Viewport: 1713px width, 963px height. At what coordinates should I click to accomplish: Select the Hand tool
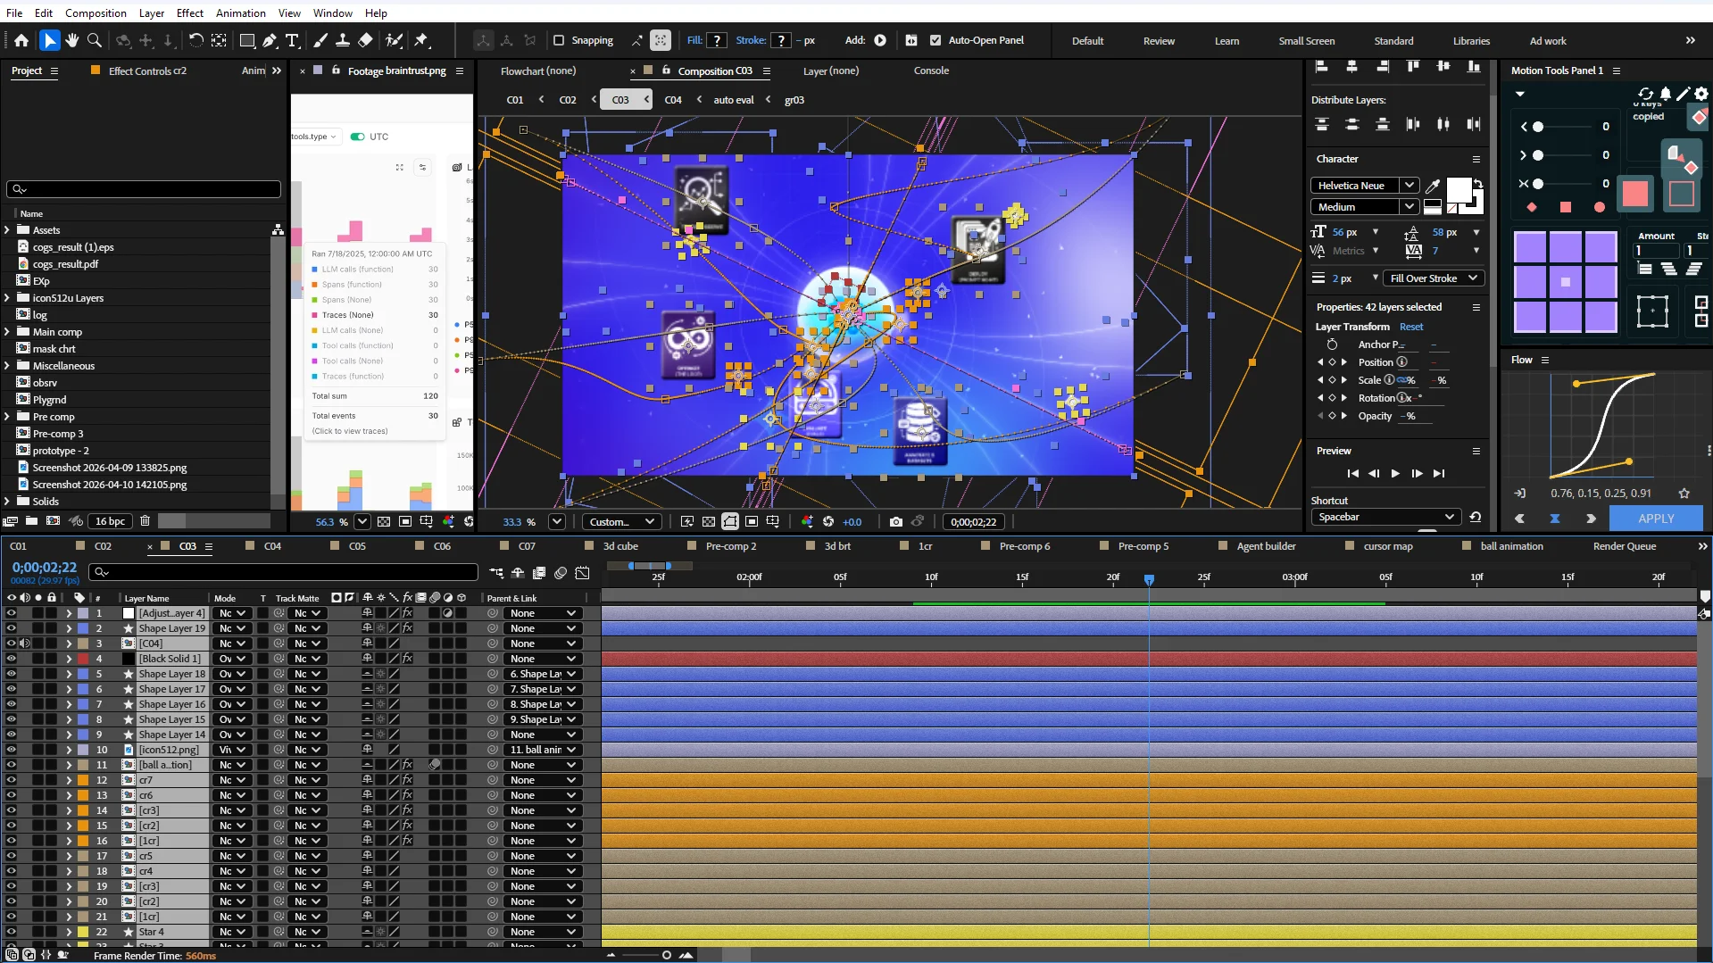[72, 40]
